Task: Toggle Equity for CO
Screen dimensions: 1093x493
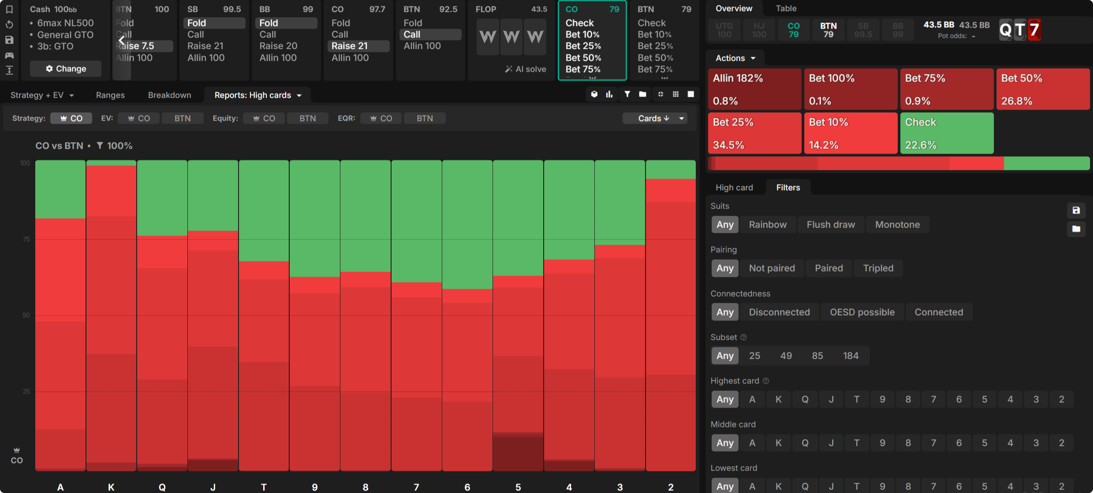Action: click(264, 118)
